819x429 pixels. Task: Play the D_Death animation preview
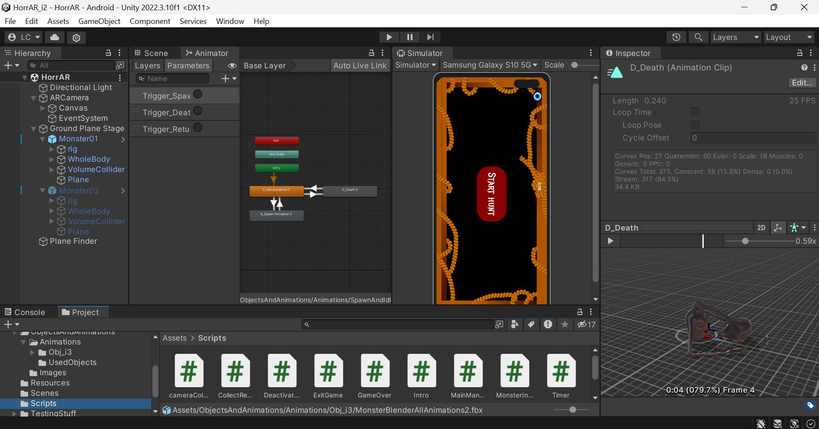click(x=610, y=241)
